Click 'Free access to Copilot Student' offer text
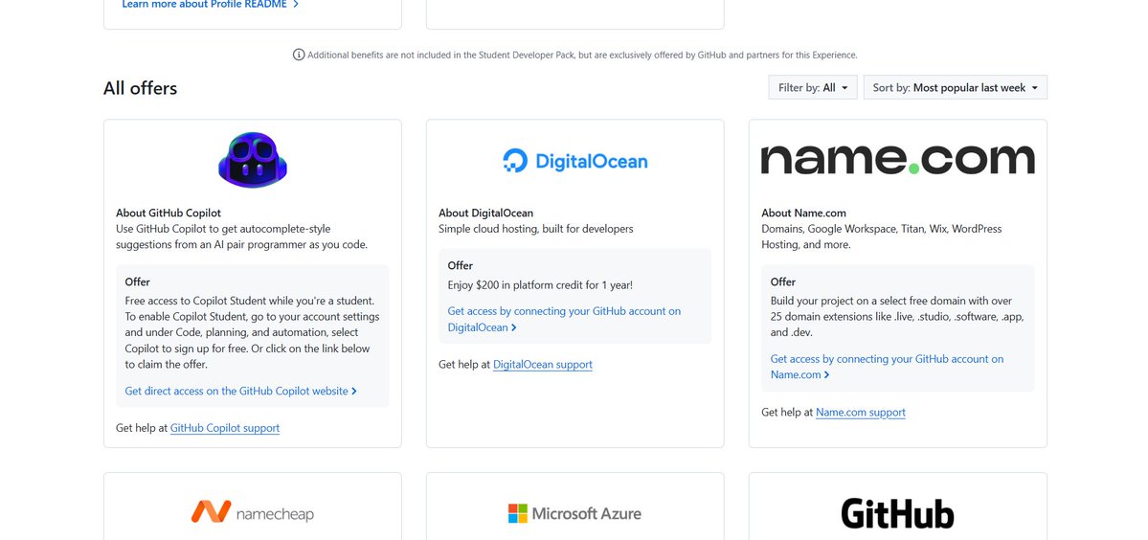 (x=252, y=332)
